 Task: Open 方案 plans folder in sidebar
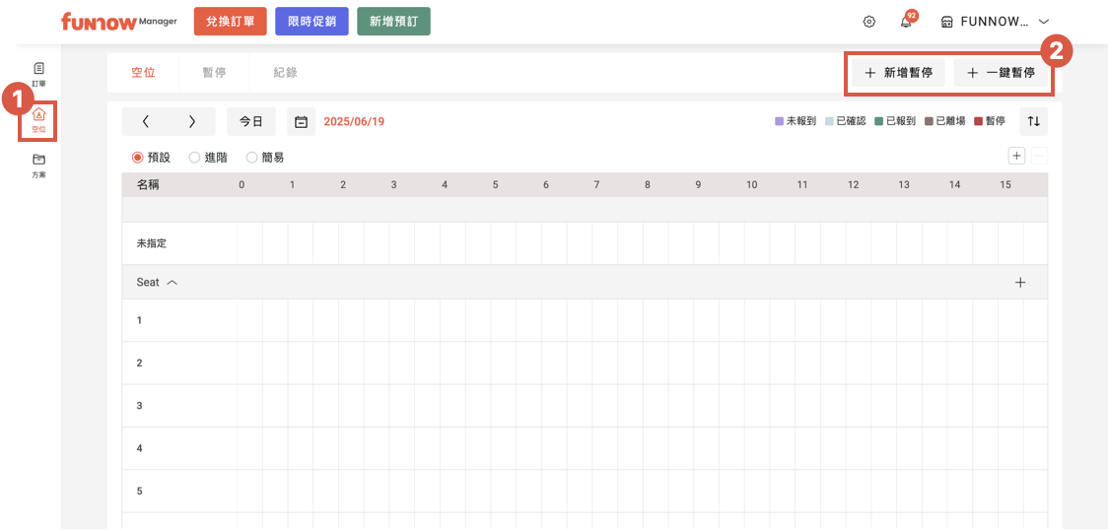[38, 164]
